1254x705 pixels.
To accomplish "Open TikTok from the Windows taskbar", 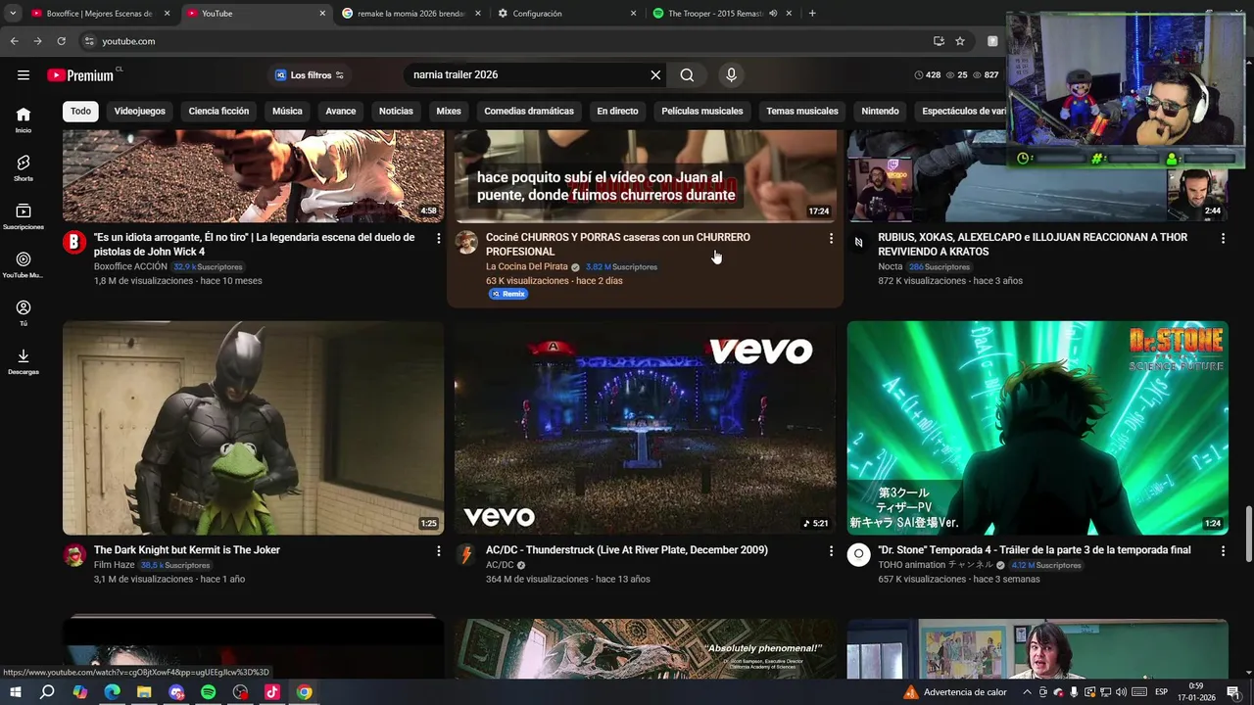I will [x=272, y=692].
